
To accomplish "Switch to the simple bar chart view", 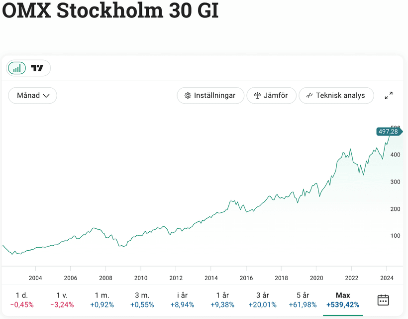I will coord(17,68).
